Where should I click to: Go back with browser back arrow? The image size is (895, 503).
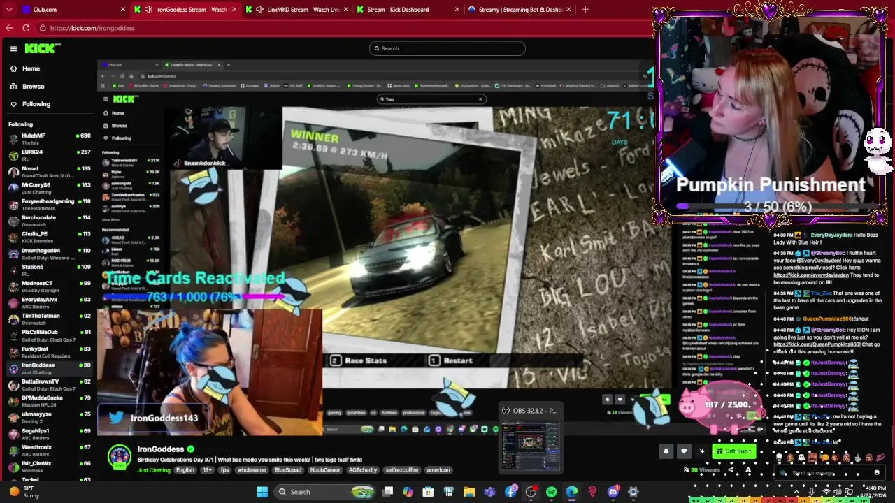point(9,28)
